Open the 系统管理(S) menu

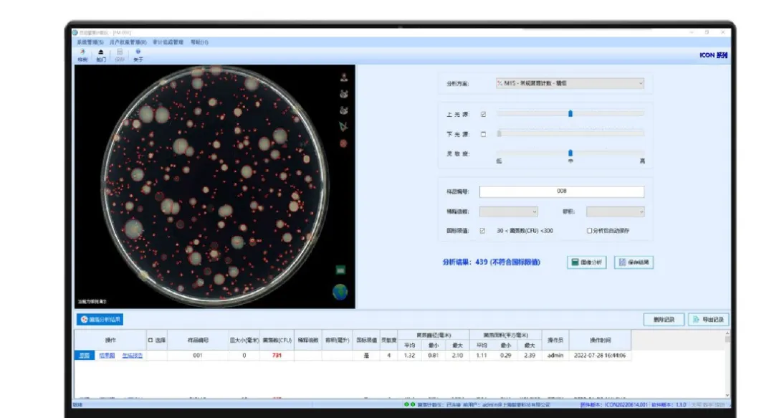[x=90, y=42]
